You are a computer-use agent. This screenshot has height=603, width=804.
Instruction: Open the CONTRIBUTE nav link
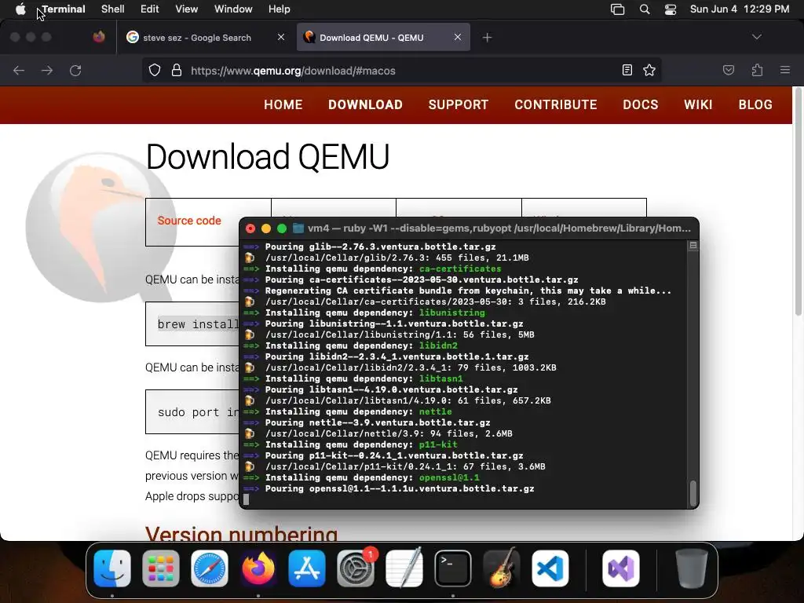click(556, 104)
